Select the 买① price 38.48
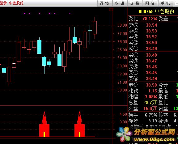The image size is (178, 144). [151, 55]
